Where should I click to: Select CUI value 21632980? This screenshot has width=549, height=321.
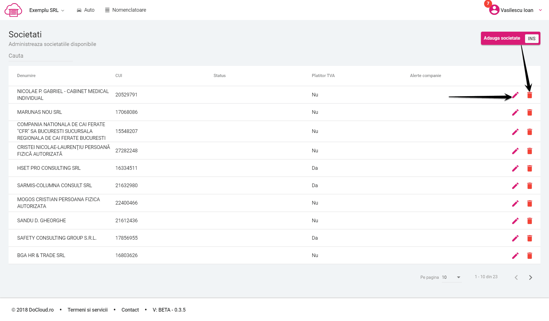126,185
